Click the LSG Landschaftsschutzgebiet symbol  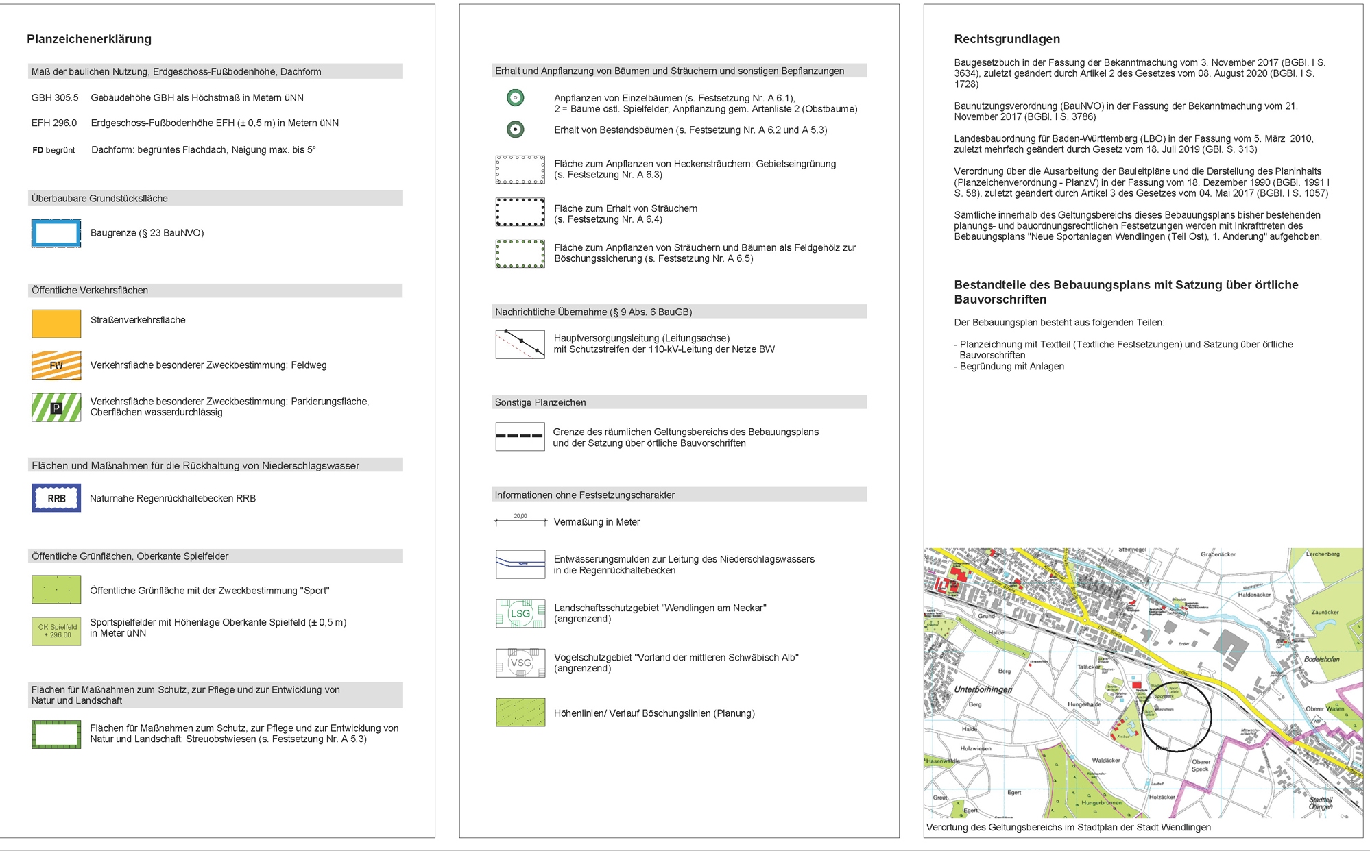pos(520,613)
